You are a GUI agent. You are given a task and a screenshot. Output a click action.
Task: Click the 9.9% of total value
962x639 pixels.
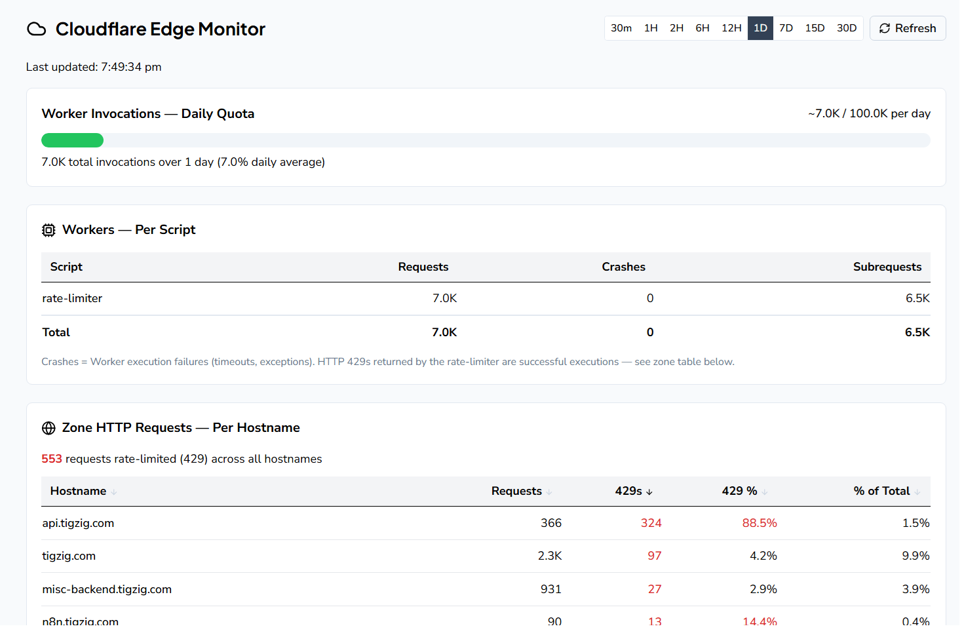(x=915, y=556)
